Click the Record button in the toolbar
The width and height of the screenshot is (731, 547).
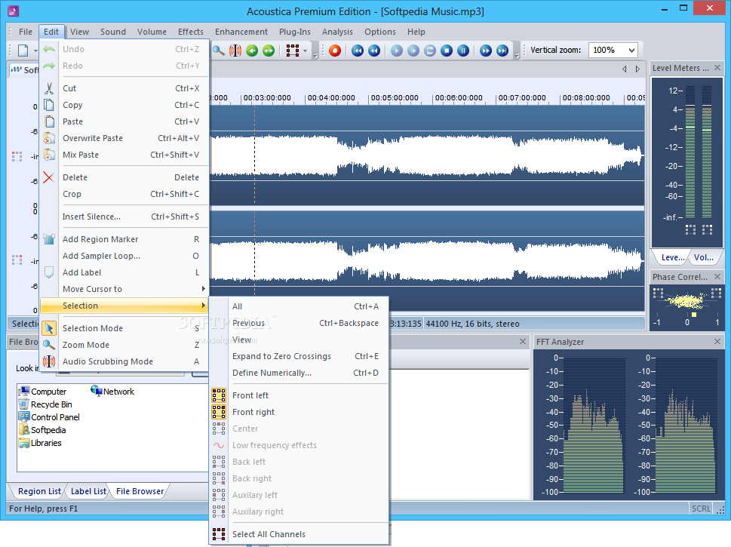(335, 51)
